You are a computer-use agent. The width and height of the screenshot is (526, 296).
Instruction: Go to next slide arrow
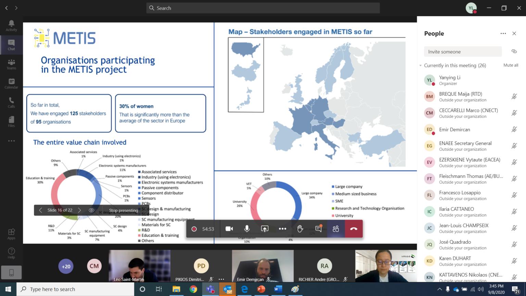[x=79, y=210]
